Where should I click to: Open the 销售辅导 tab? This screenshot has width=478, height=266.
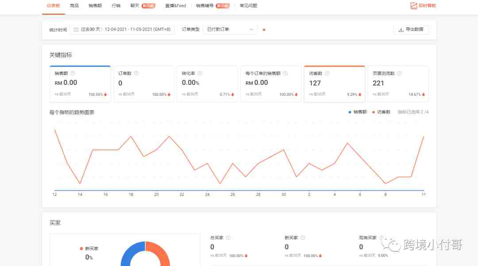[204, 5]
